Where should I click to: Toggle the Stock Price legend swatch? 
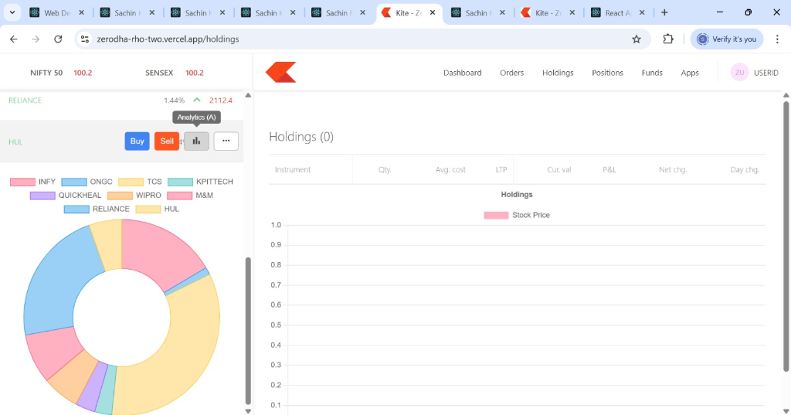pos(496,215)
